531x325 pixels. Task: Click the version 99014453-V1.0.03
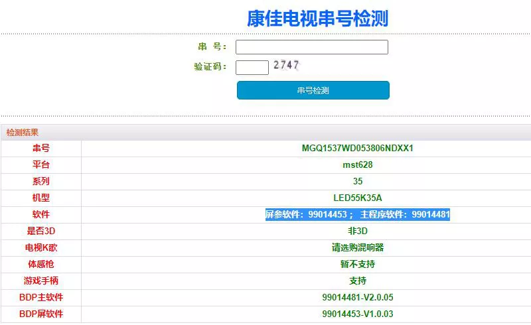tap(357, 314)
